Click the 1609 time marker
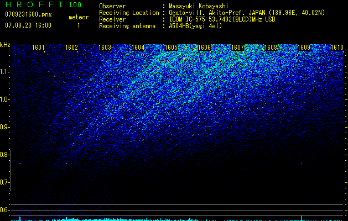Viewport: 348px width, 221px height. pyautogui.click(x=304, y=48)
